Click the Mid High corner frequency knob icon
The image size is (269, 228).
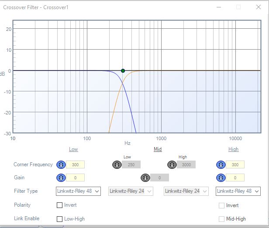pyautogui.click(x=172, y=165)
